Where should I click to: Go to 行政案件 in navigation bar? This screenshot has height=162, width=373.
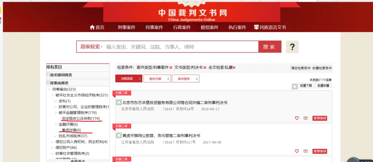click(x=182, y=27)
